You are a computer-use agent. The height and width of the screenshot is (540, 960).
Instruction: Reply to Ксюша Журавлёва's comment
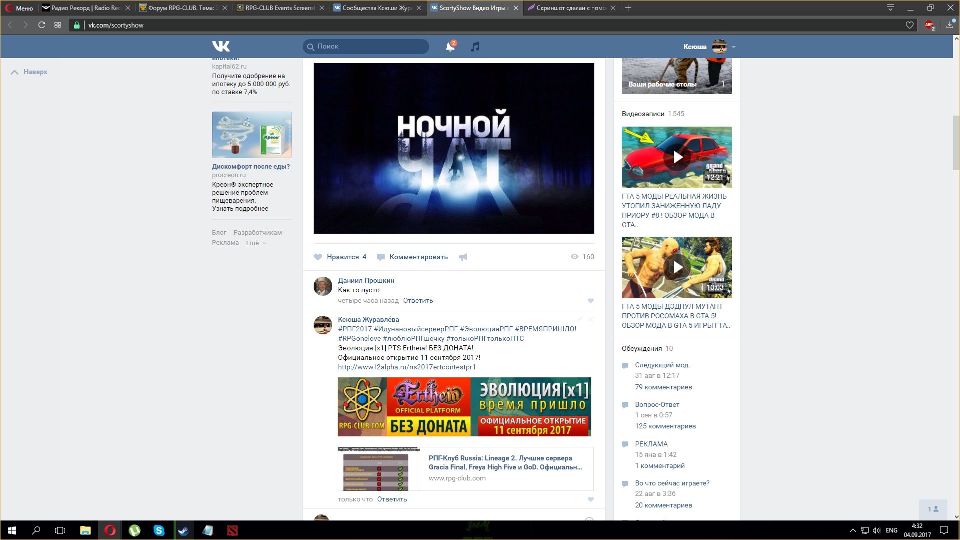tap(392, 499)
